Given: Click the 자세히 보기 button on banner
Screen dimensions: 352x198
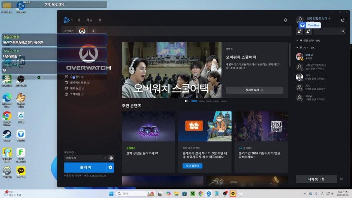Looking at the screenshot, I should click(x=254, y=90).
